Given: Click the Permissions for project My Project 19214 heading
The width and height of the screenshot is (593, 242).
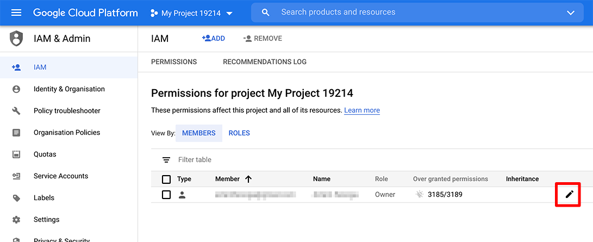Looking at the screenshot, I should coord(252,92).
